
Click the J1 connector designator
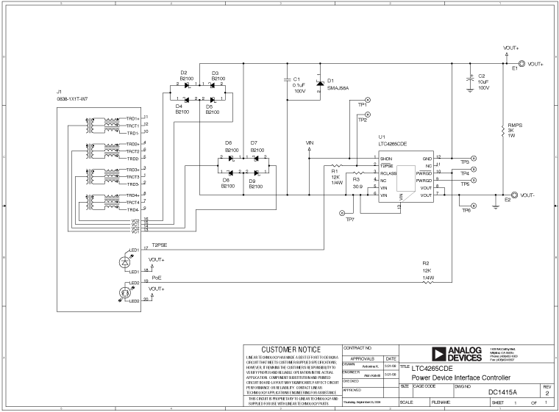tap(59, 92)
